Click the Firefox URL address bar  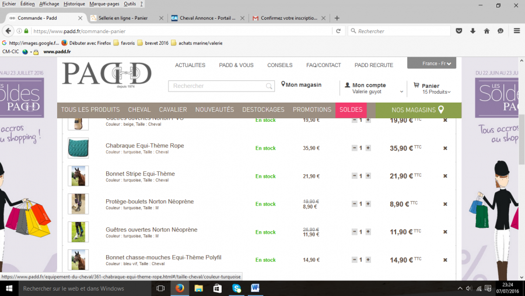[x=181, y=31]
